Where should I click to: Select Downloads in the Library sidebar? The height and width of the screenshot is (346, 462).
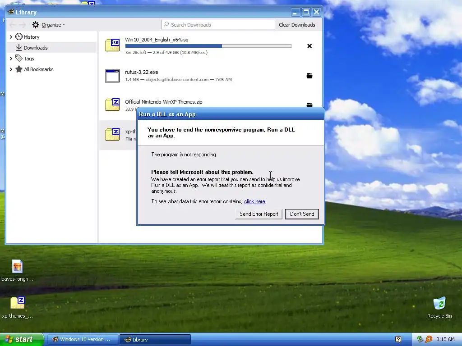coord(51,48)
